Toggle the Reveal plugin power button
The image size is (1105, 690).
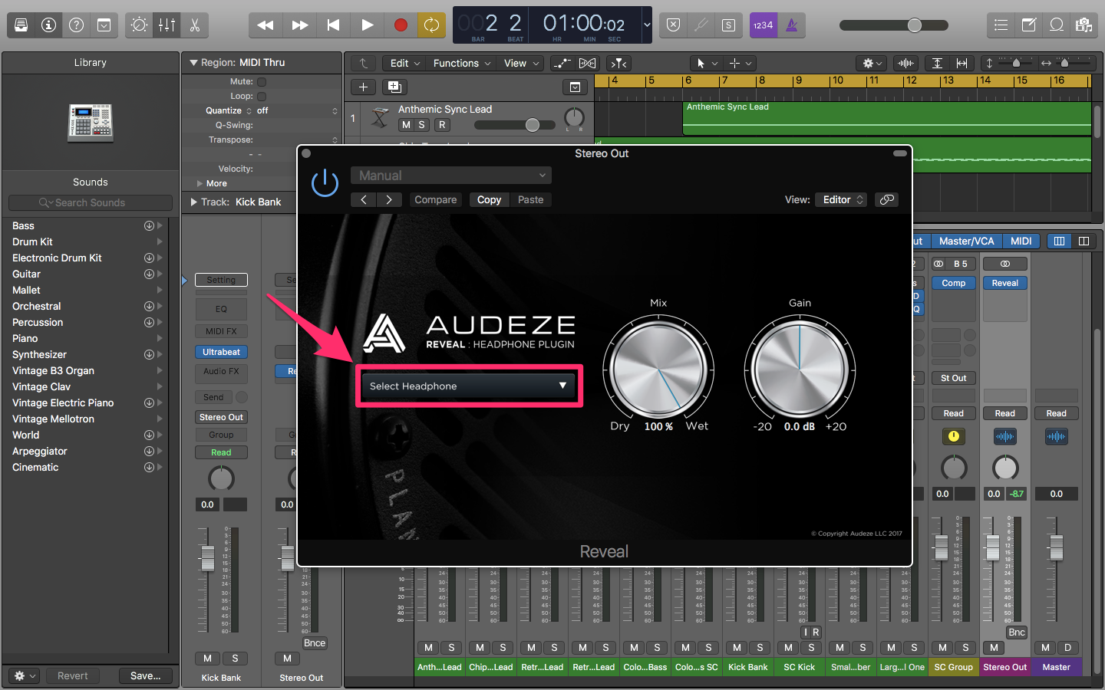(x=325, y=183)
